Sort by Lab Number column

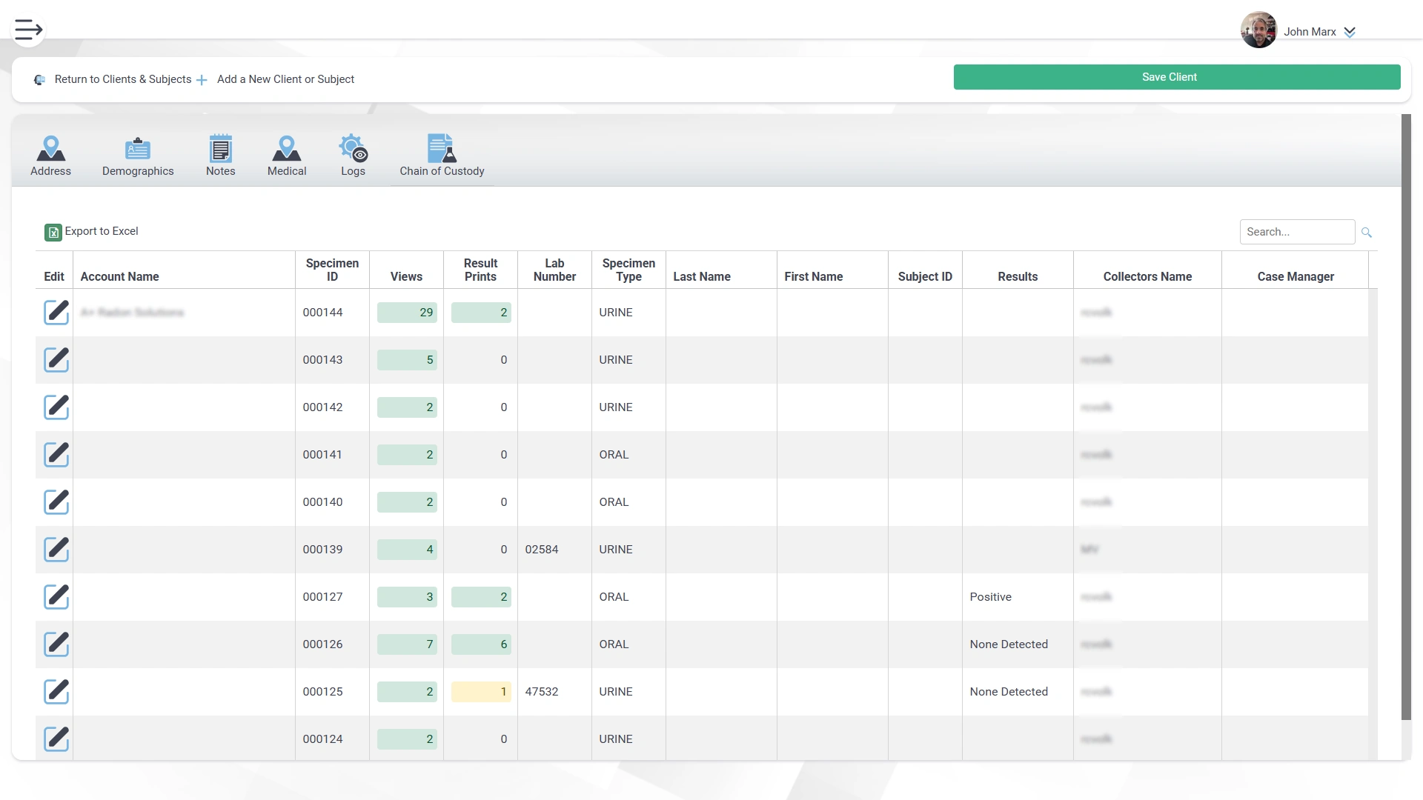pos(554,270)
